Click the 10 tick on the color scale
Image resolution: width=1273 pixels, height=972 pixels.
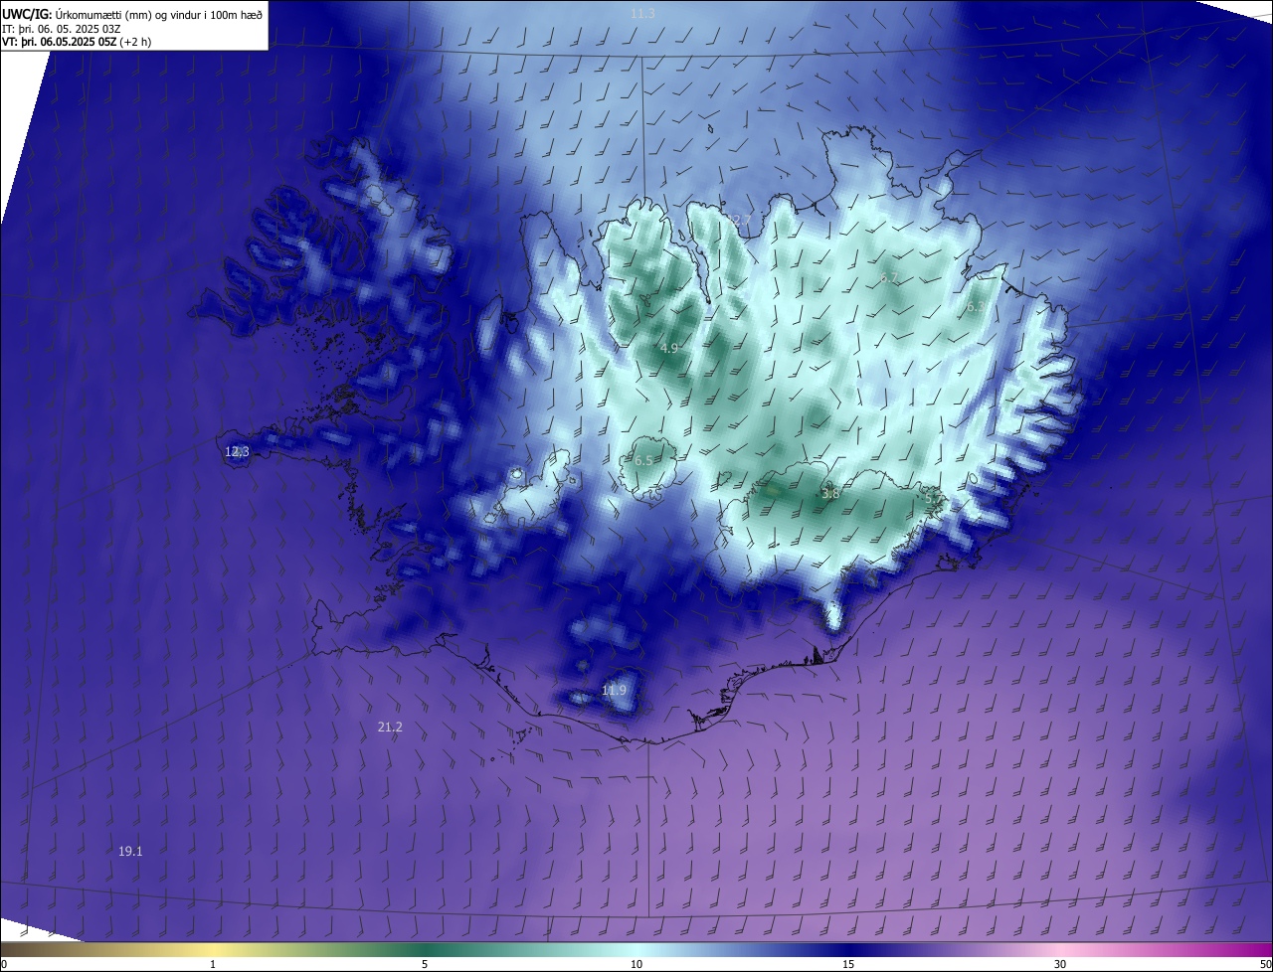(636, 964)
